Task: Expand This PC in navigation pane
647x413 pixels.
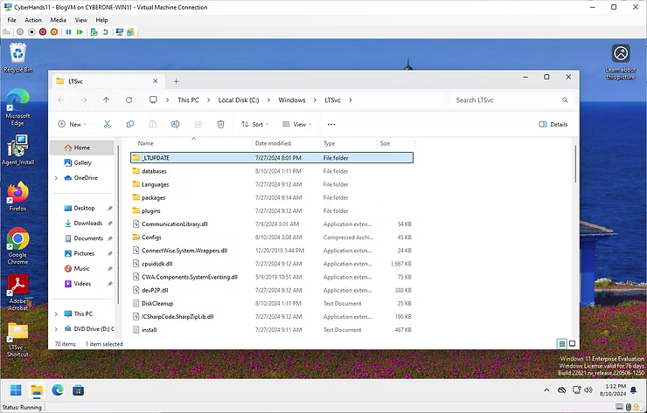Action: [x=56, y=314]
